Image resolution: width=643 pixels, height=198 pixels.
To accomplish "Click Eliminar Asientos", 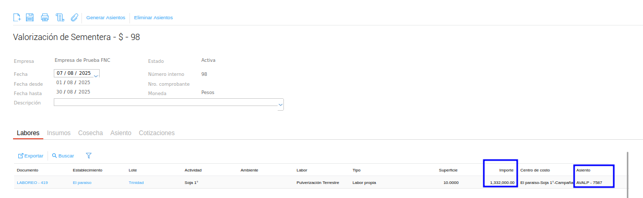I will [x=153, y=18].
